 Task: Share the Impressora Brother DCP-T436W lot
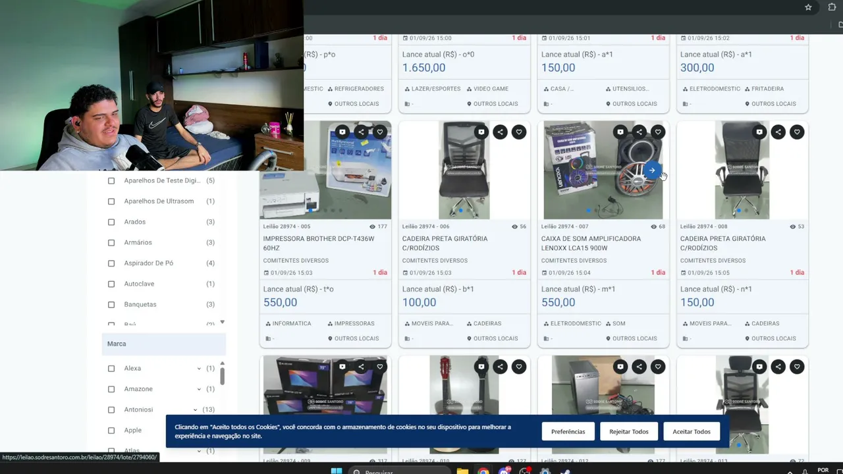(361, 132)
